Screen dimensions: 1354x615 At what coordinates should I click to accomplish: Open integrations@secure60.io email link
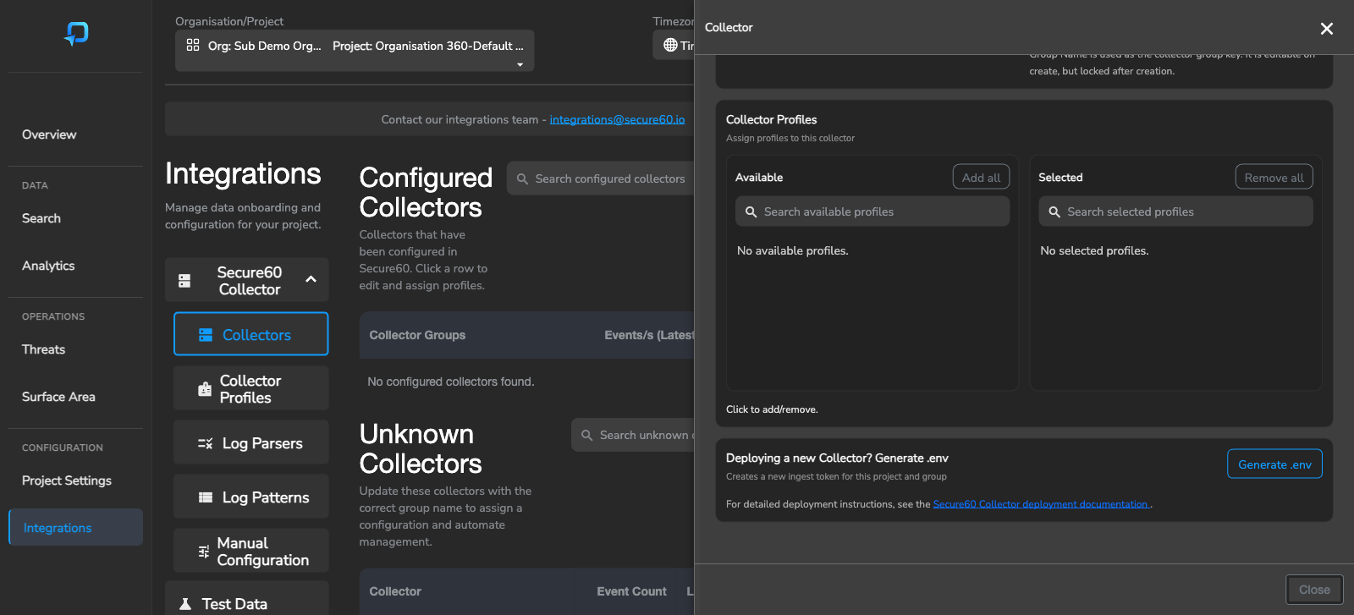[x=617, y=119]
